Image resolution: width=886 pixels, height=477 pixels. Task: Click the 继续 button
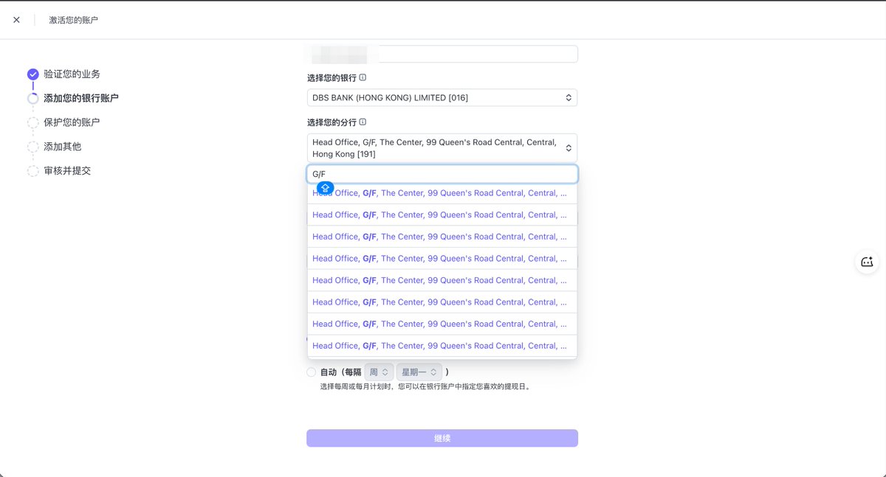pos(442,438)
